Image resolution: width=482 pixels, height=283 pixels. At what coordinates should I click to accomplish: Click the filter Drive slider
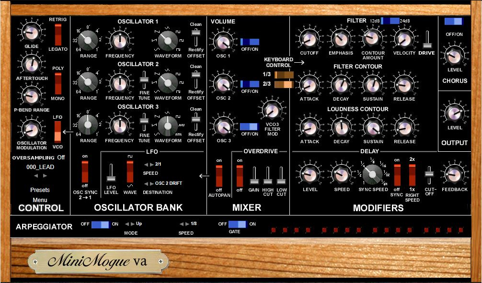pyautogui.click(x=427, y=39)
